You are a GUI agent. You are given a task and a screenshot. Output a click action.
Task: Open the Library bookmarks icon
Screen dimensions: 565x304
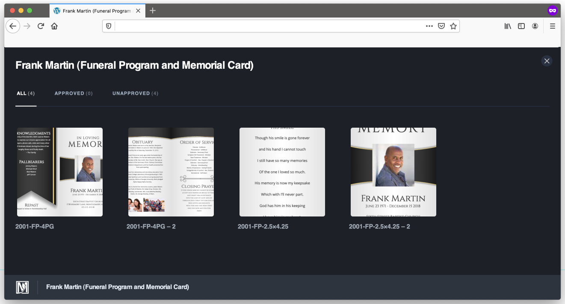point(508,26)
